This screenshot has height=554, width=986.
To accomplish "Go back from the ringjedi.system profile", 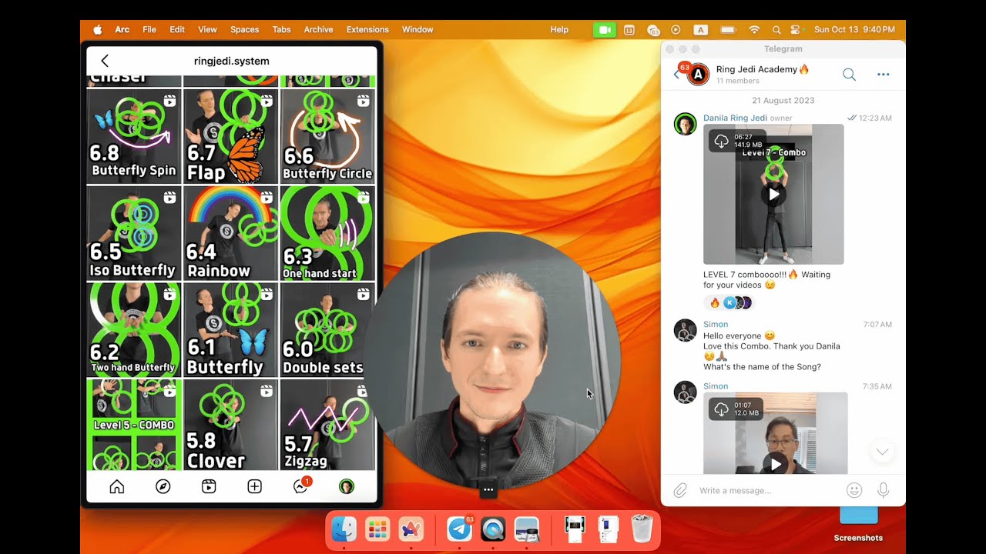I will [105, 61].
